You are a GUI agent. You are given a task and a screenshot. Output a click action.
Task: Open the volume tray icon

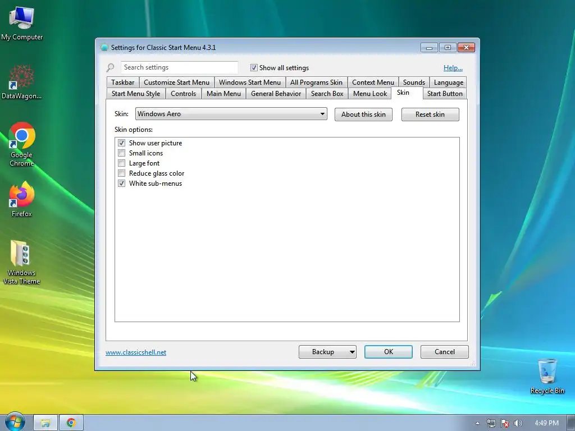pos(518,423)
